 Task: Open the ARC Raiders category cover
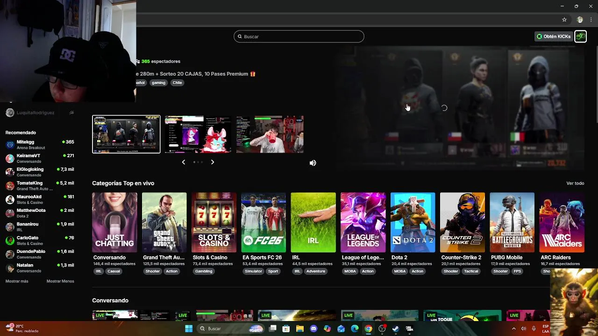coord(562,223)
